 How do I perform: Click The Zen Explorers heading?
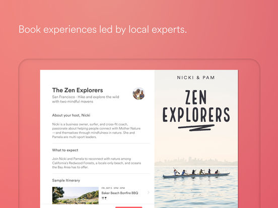point(78,90)
